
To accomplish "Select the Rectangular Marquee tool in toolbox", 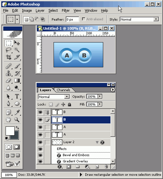I will click(8, 43).
